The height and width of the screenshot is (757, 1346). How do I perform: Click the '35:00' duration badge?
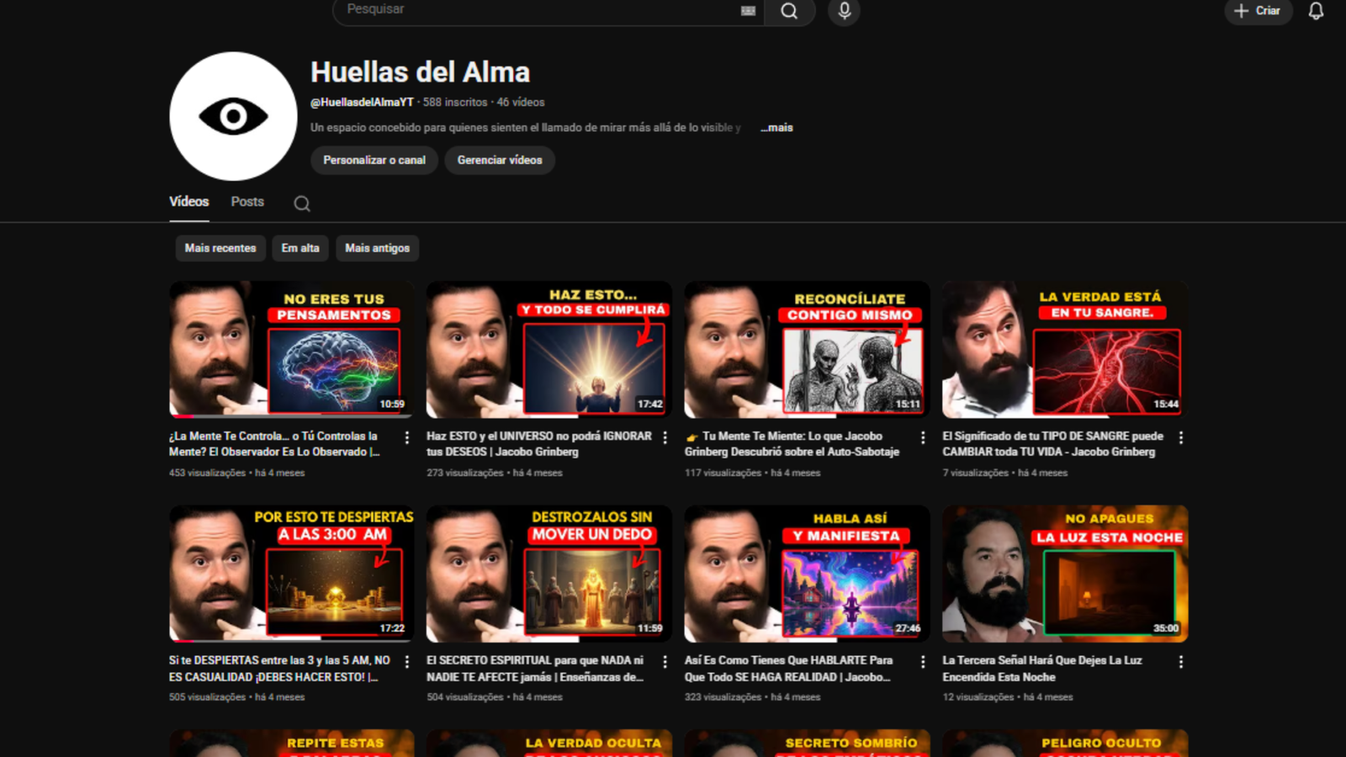tap(1166, 628)
